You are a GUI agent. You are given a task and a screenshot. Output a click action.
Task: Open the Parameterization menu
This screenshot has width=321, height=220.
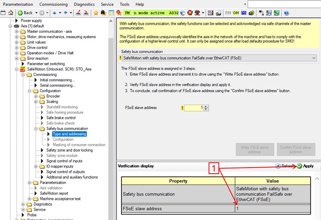coord(18,4)
